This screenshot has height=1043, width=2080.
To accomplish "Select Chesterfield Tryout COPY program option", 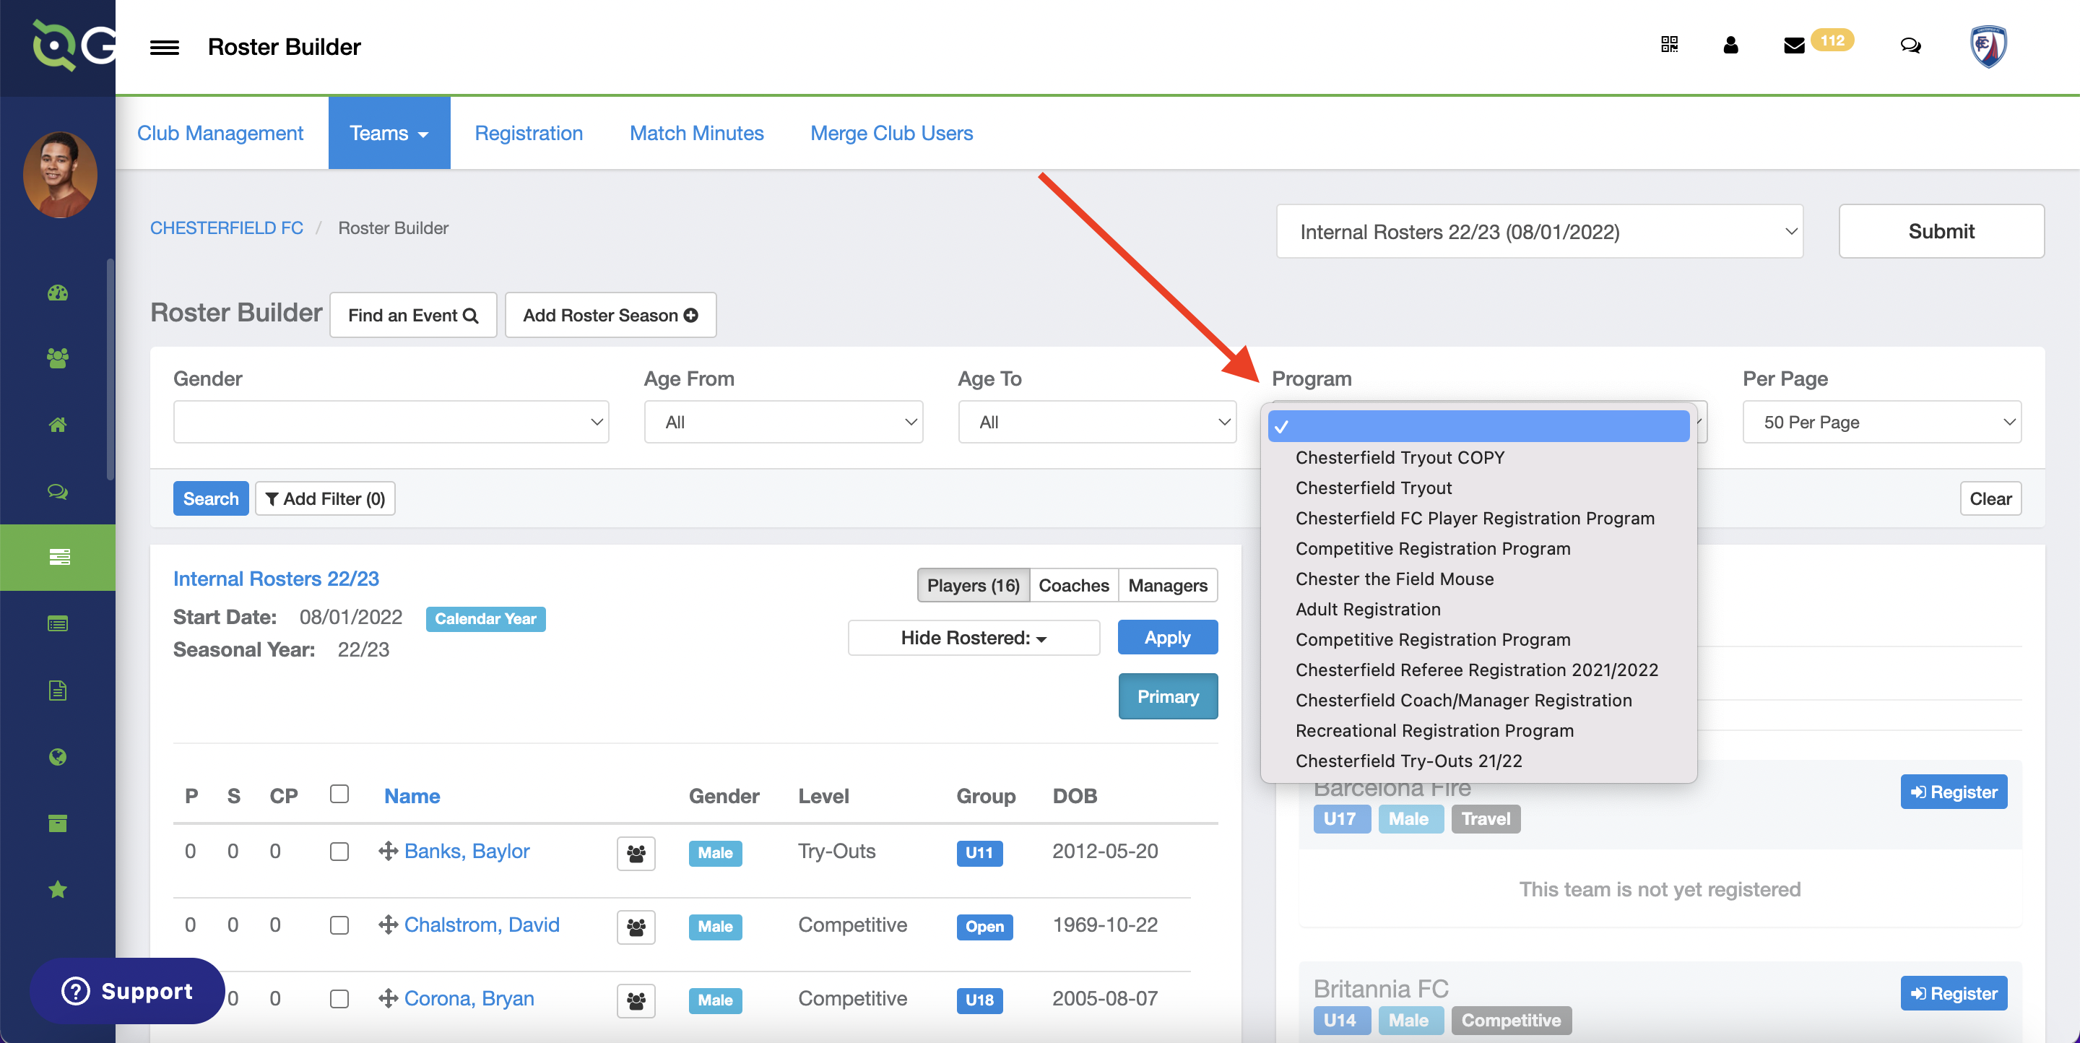I will tap(1400, 458).
